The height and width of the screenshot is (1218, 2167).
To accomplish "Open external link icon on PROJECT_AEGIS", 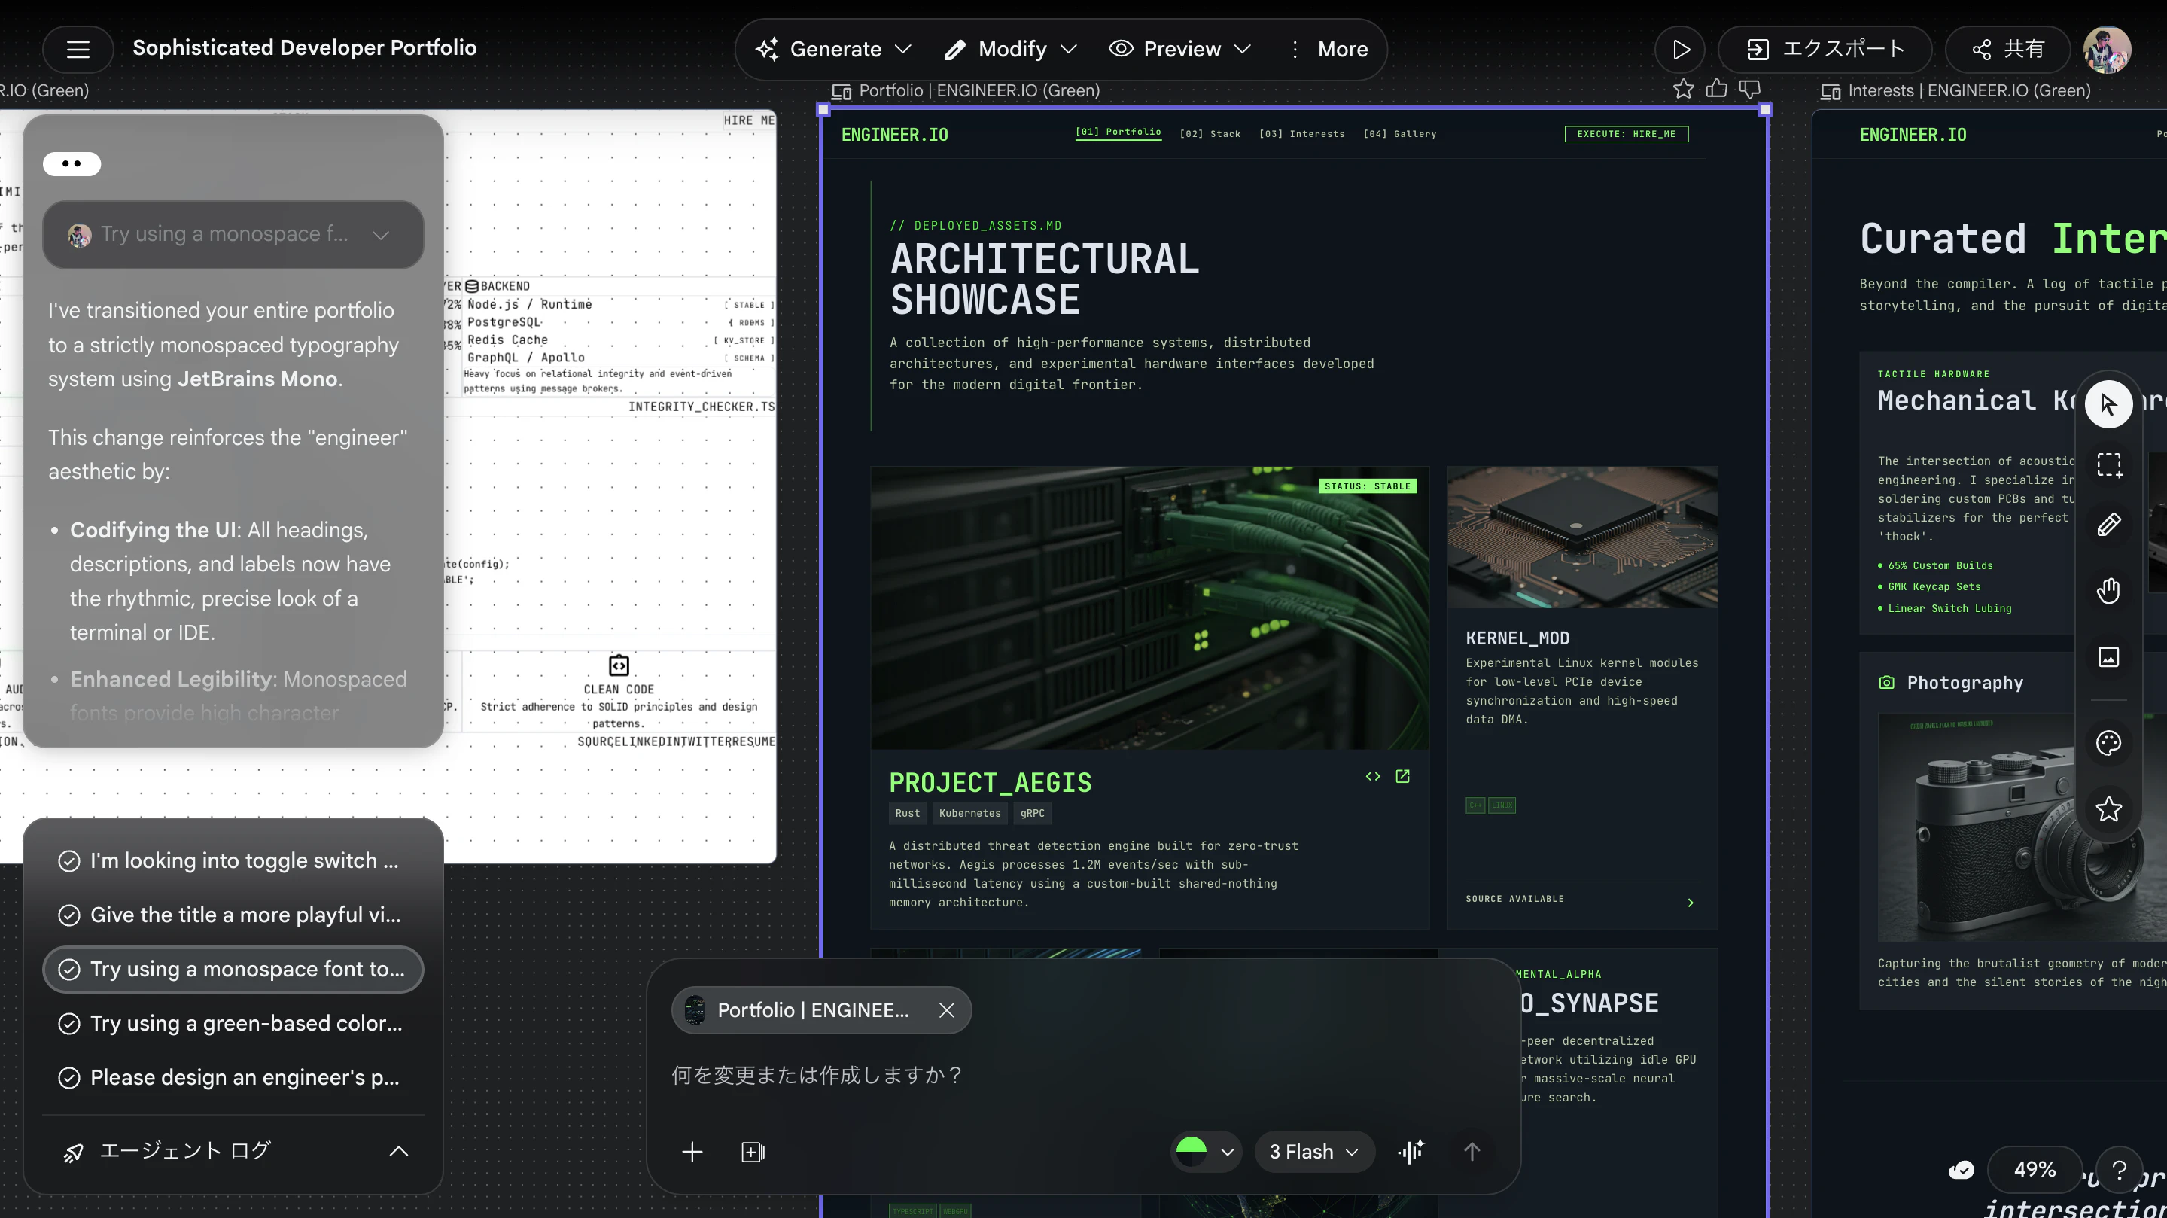I will (x=1402, y=776).
